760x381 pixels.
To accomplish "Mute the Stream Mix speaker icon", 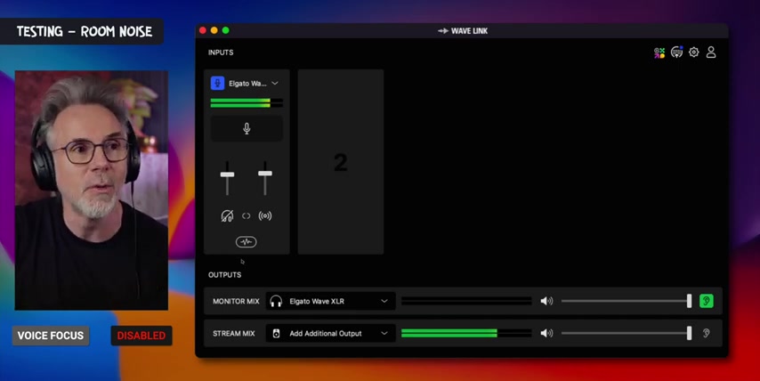I will coord(546,334).
